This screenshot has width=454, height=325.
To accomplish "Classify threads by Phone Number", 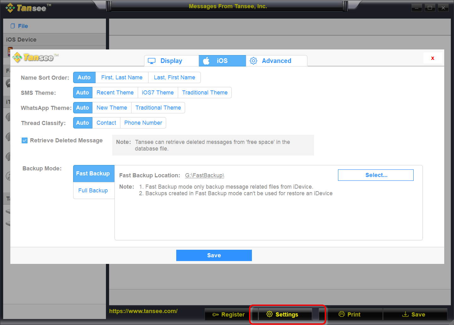I will click(143, 123).
